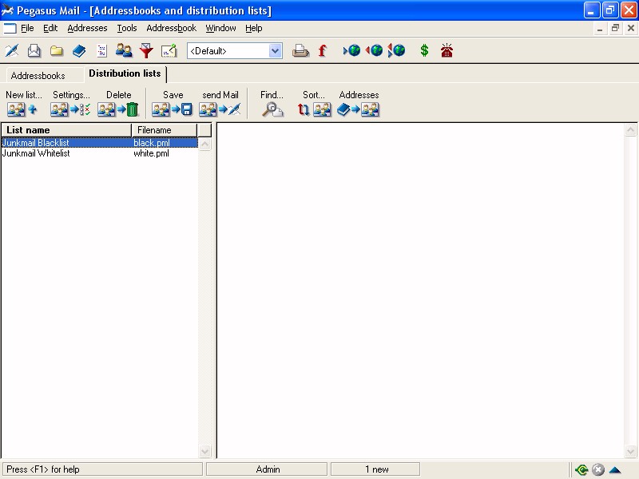The image size is (639, 479).
Task: Click the gray round X status icon
Action: (x=597, y=469)
